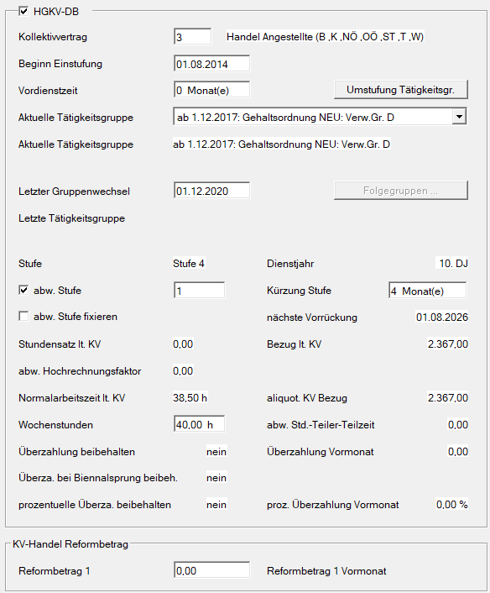Click the Umstufung Tätigkeitsgr. button
This screenshot has width=490, height=593.
401,90
